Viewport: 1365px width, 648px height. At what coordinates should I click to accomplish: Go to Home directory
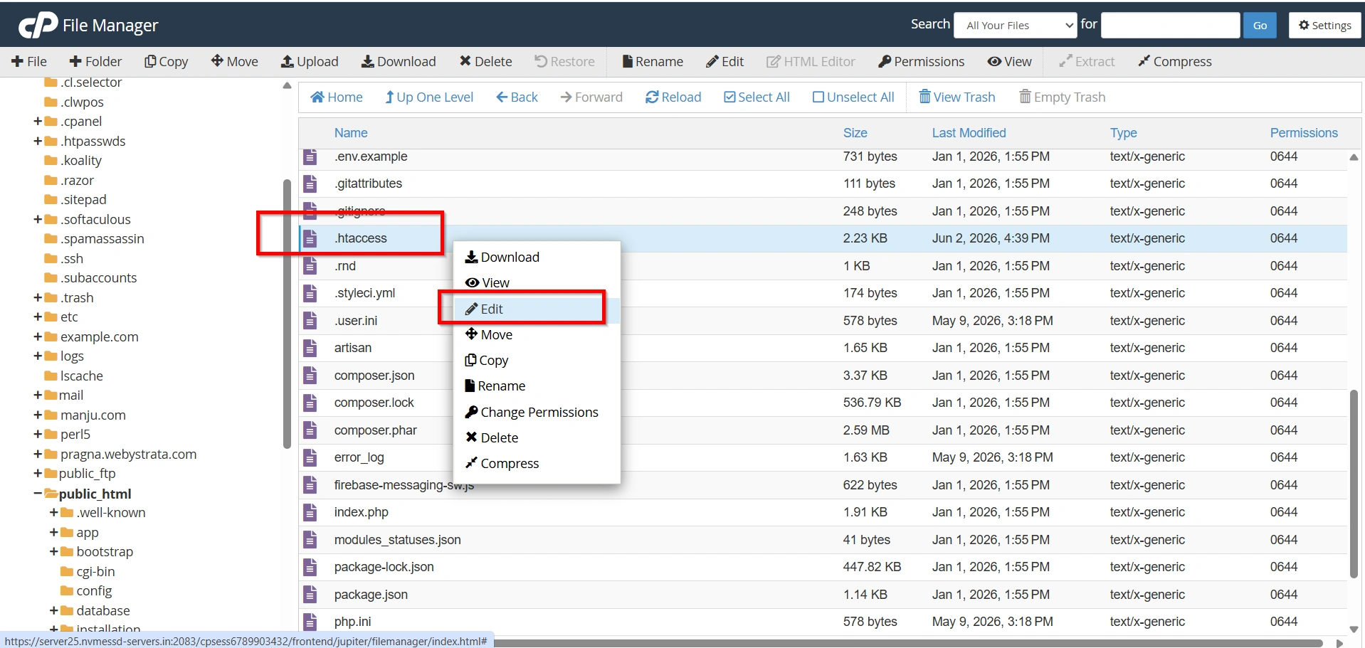point(337,97)
